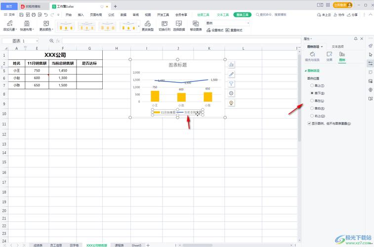The height and width of the screenshot is (247, 374).
Task: Switch to Text Options (文本选项) tab
Action: pyautogui.click(x=337, y=47)
